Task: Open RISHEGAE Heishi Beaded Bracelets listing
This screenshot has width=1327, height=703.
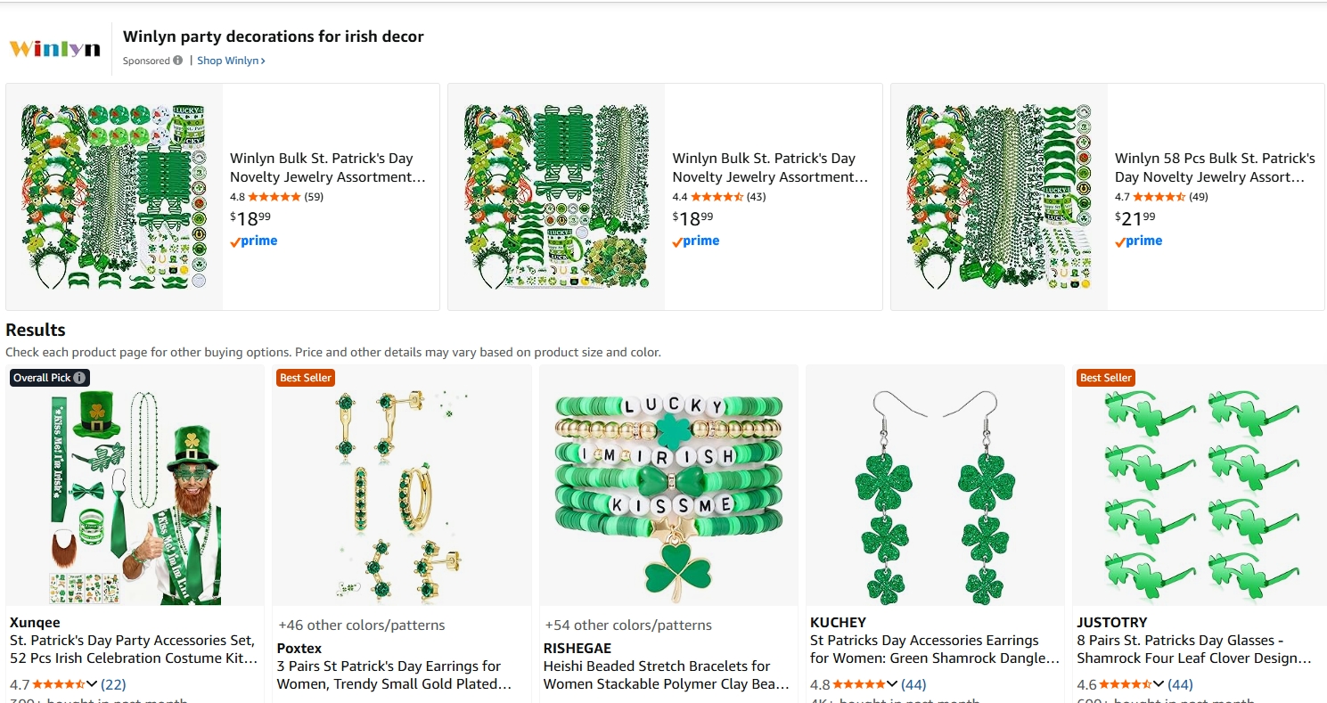Action: (666, 675)
